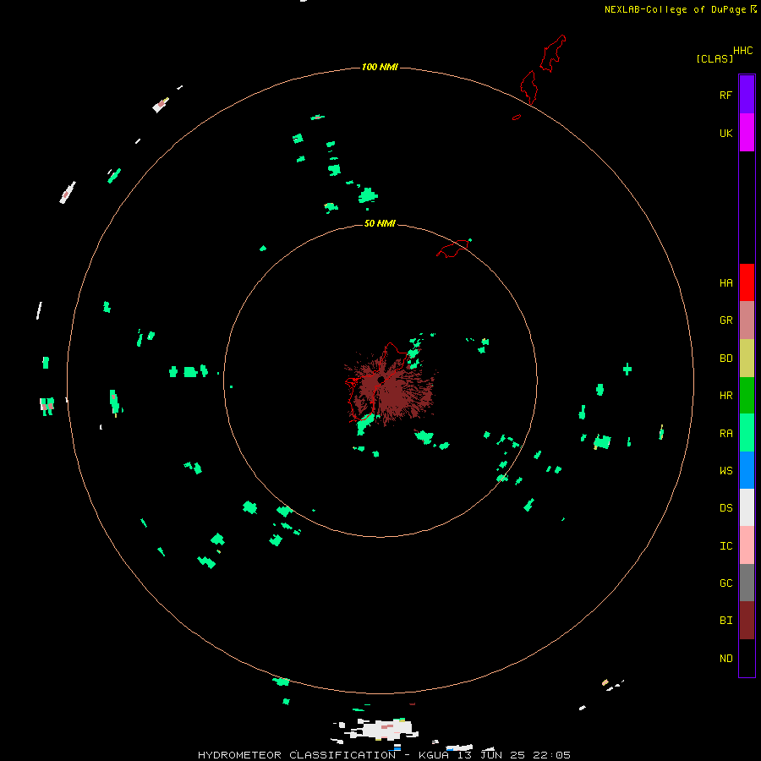The height and width of the screenshot is (761, 761).
Task: Click the RA legend label
Action: coord(725,434)
